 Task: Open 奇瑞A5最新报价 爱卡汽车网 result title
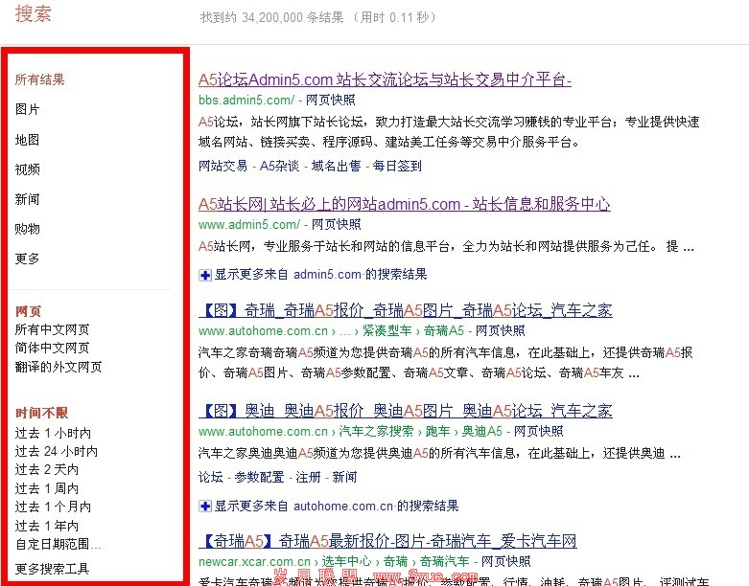pyautogui.click(x=387, y=541)
